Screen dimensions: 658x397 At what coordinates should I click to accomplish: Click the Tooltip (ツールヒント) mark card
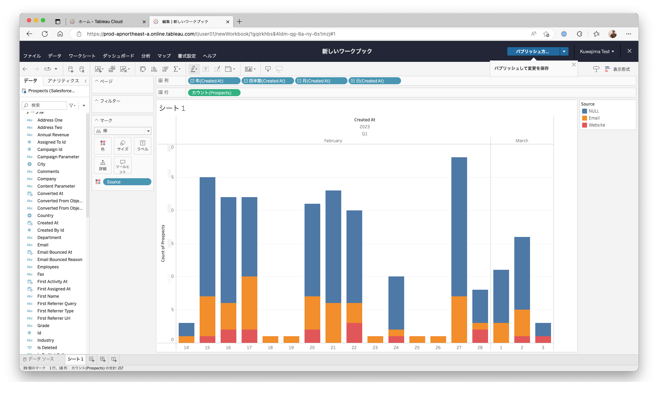coord(123,165)
